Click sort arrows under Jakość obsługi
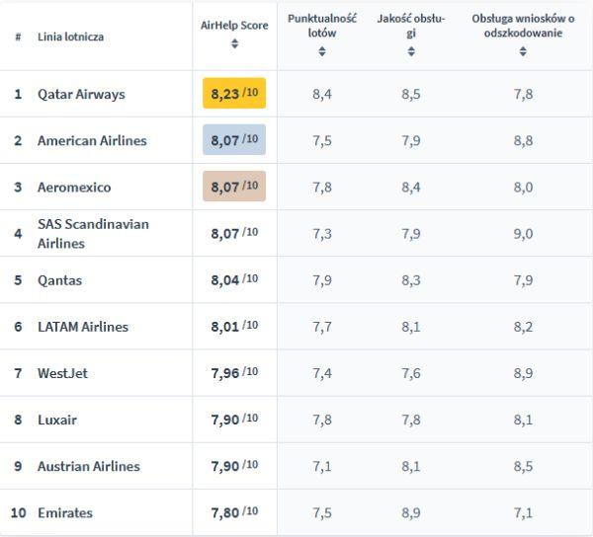This screenshot has width=593, height=537. tap(410, 51)
